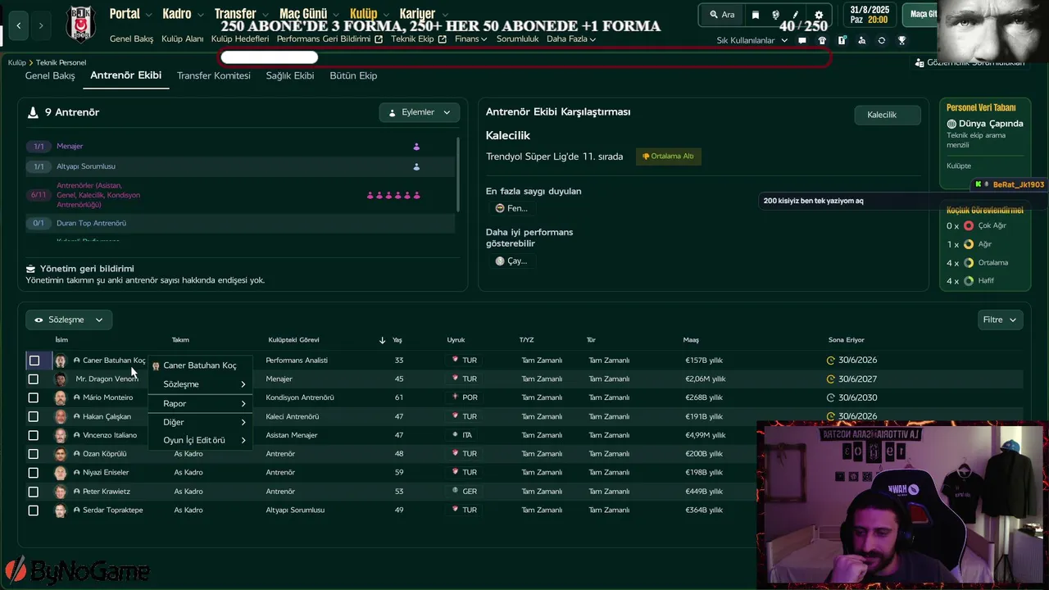Image resolution: width=1049 pixels, height=590 pixels.
Task: Switch to the Transfer Komitesi tab
Action: pos(214,75)
